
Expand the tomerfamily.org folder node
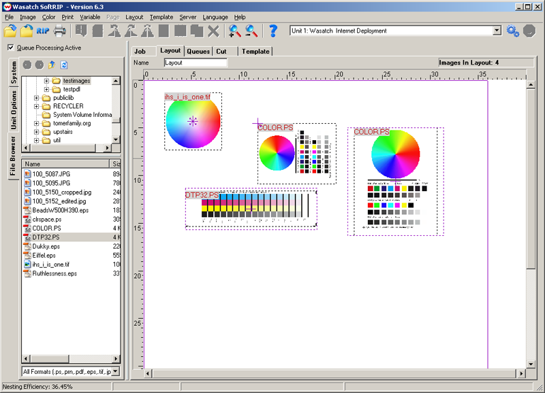37,123
